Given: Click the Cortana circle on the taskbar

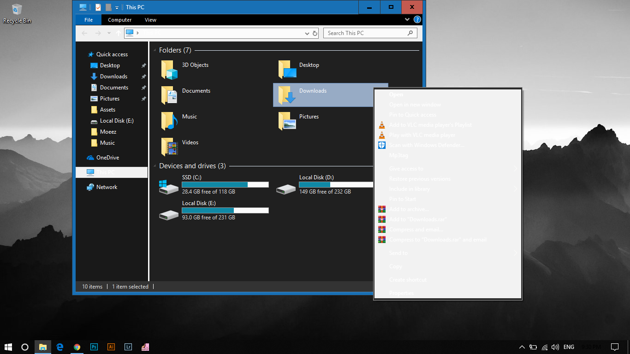Looking at the screenshot, I should (x=25, y=347).
